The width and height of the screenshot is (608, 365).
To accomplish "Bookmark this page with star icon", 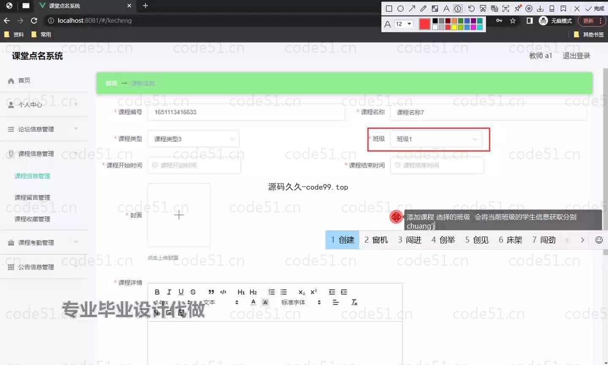I will click(513, 21).
